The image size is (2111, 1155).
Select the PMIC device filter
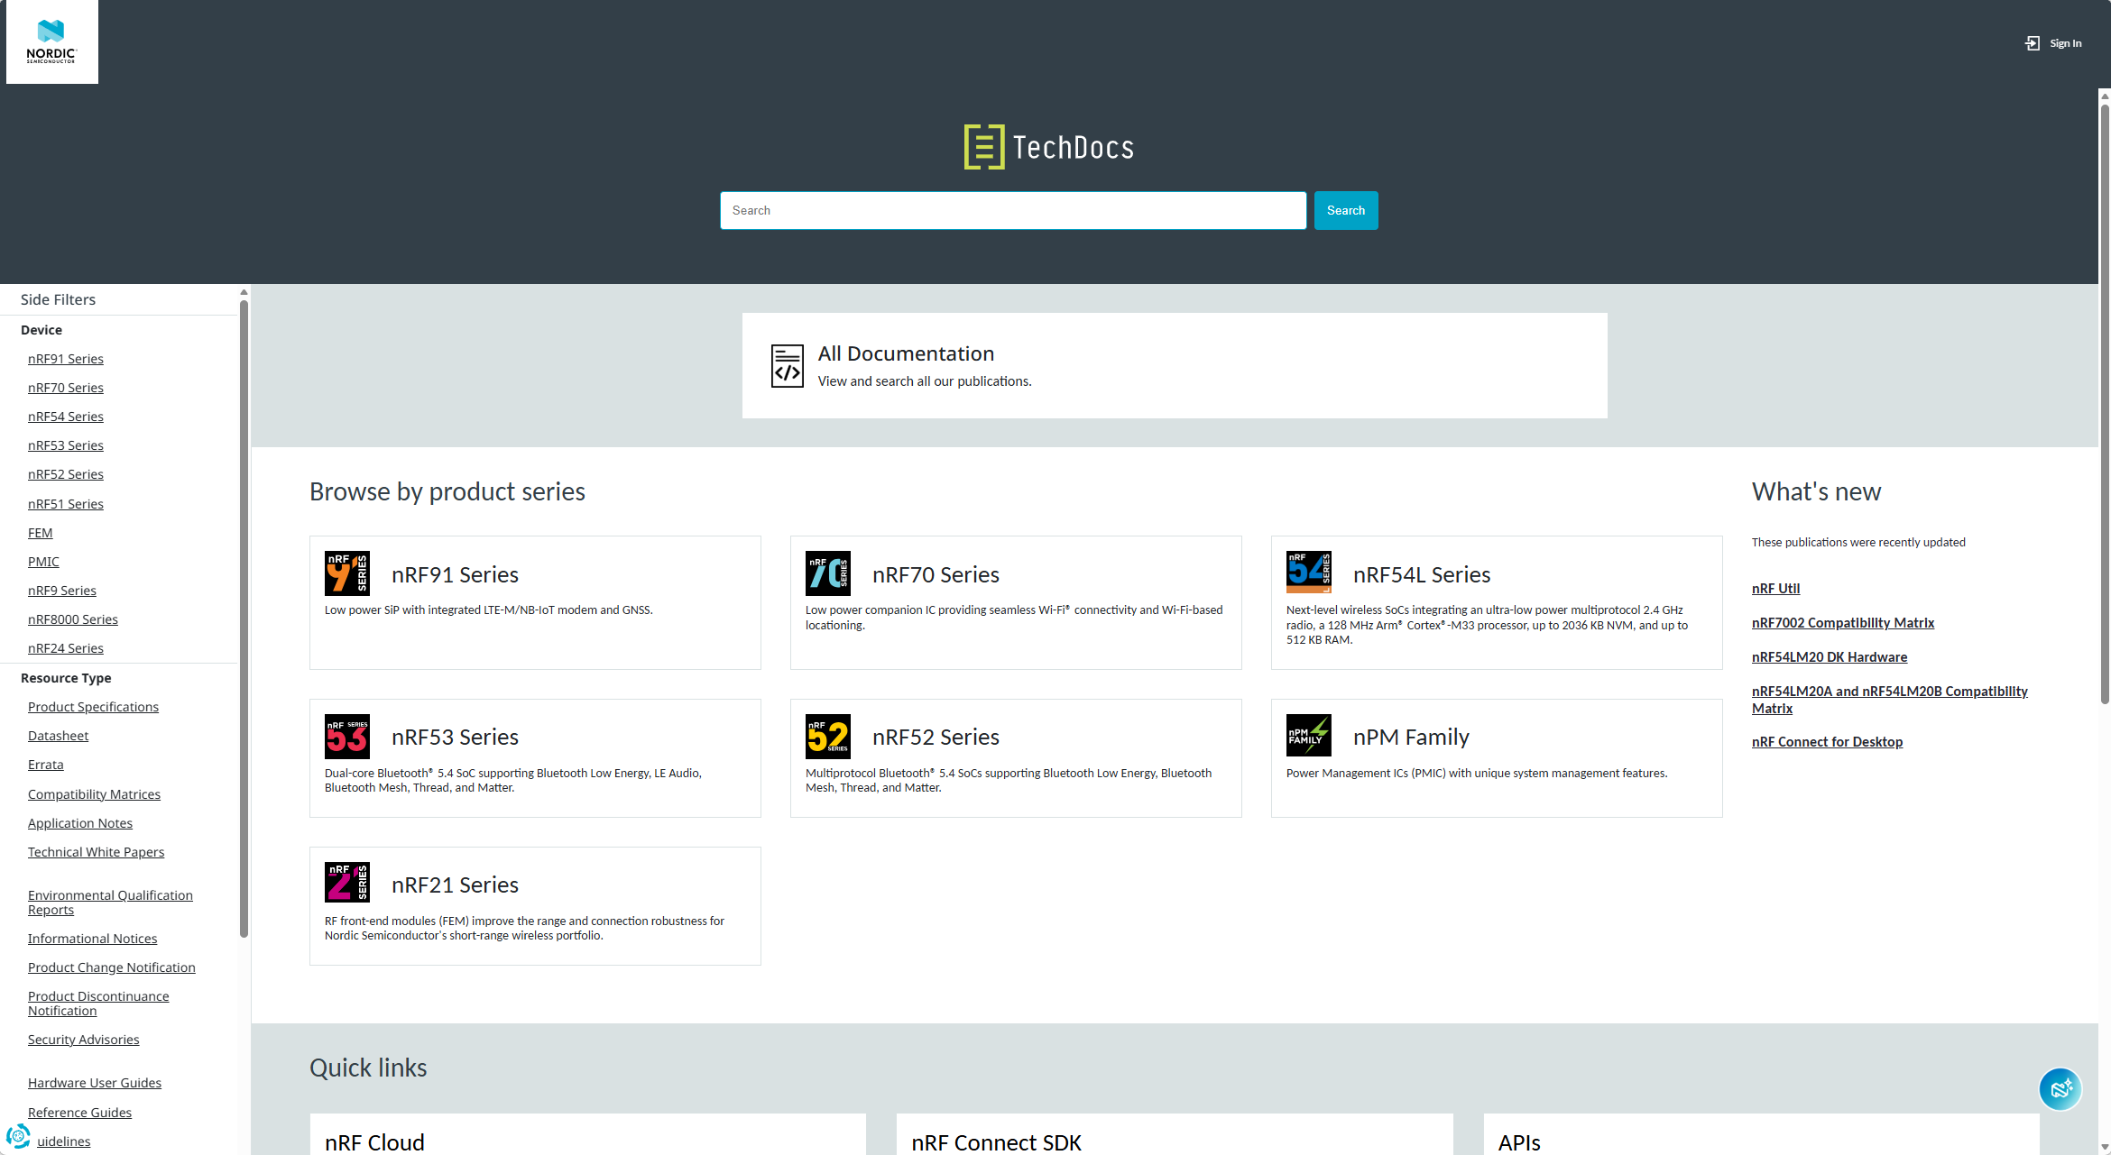43,562
